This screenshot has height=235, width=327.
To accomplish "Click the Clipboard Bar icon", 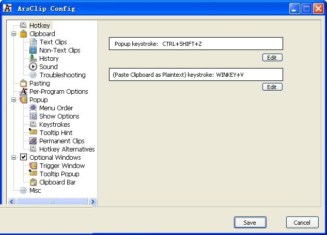I will pos(33,182).
